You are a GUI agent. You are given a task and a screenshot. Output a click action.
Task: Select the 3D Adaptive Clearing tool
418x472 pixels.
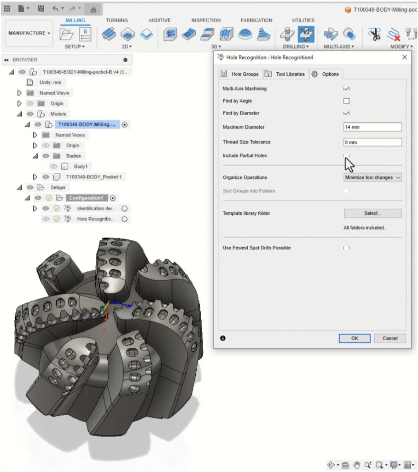tap(170, 34)
